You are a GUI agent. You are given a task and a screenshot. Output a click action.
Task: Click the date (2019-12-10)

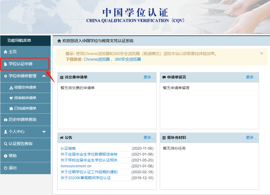click(143, 178)
